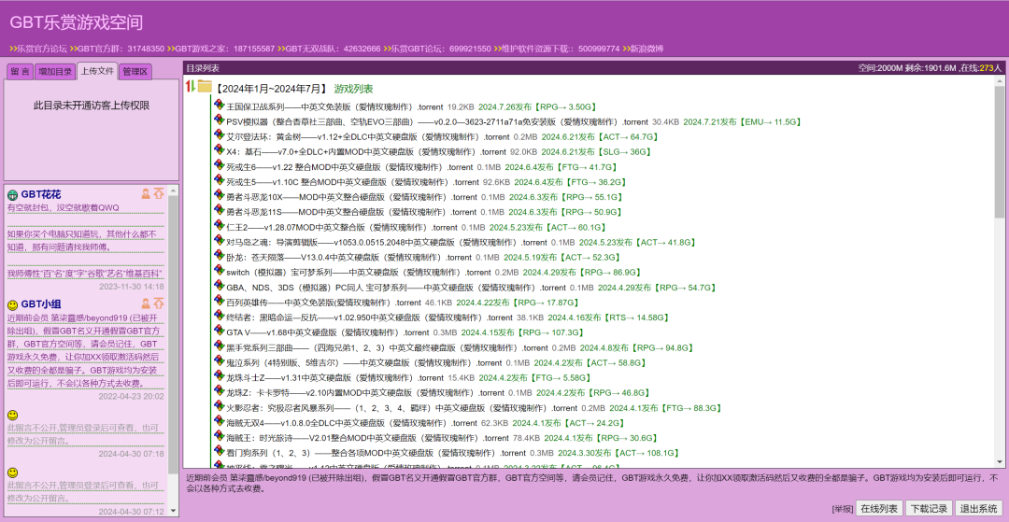Switch to the 增加目录 tab
The height and width of the screenshot is (522, 1009).
55,72
